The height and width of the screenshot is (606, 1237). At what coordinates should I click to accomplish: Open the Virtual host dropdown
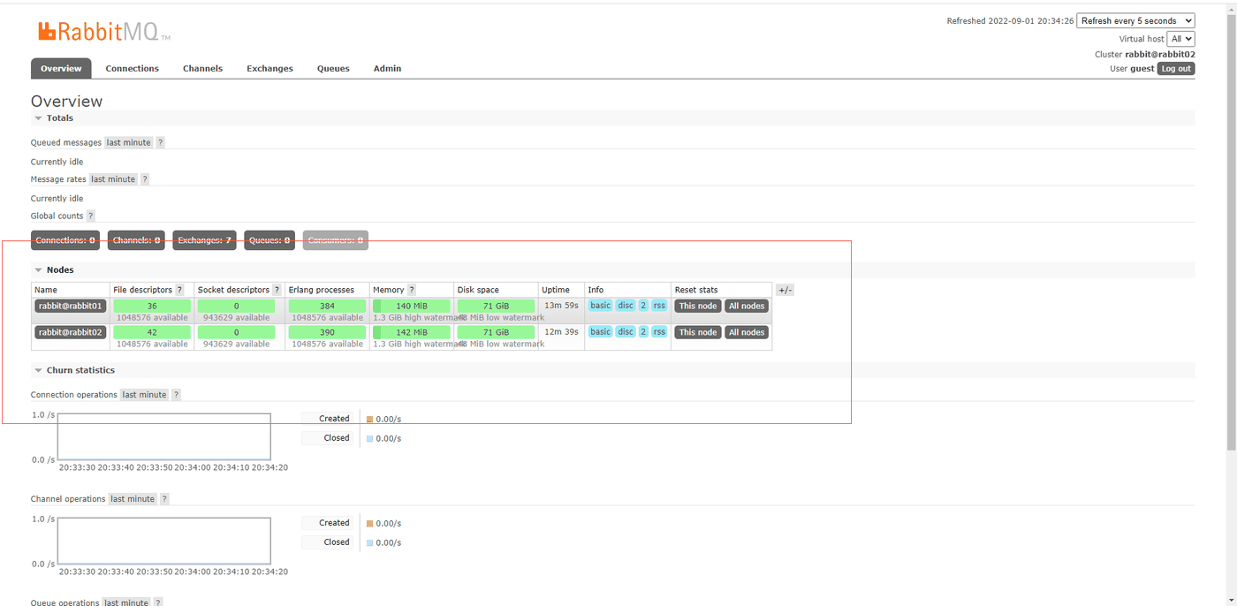(x=1180, y=39)
